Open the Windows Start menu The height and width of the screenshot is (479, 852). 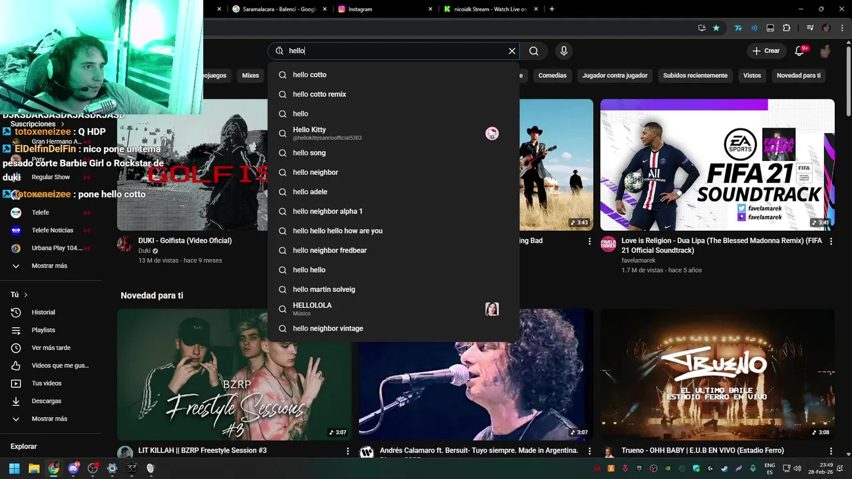[15, 468]
